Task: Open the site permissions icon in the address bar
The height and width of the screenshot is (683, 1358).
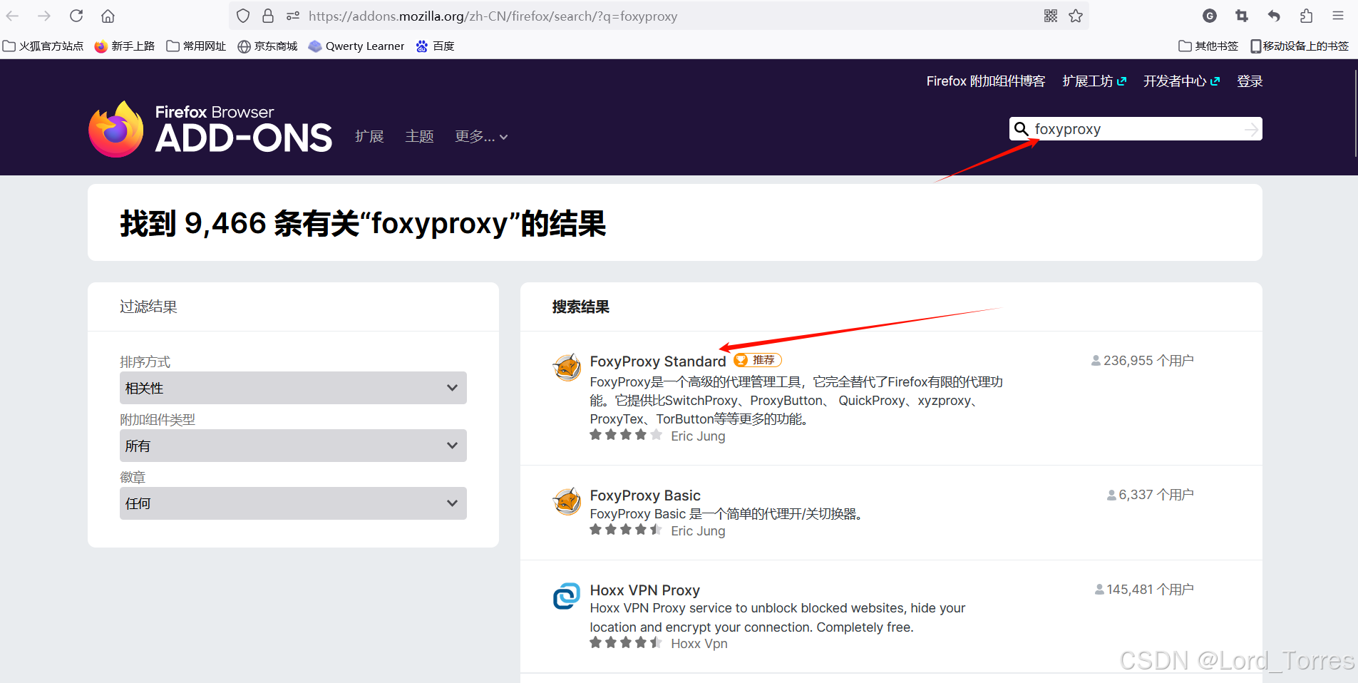Action: pyautogui.click(x=292, y=16)
